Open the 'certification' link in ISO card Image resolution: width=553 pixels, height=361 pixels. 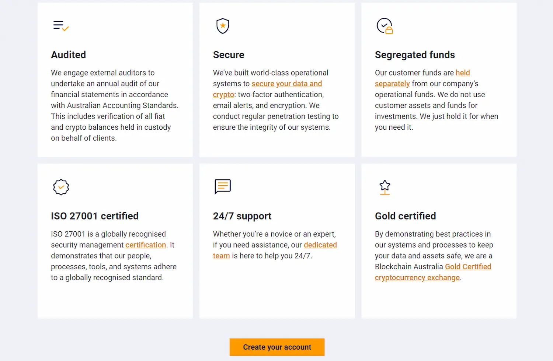146,245
